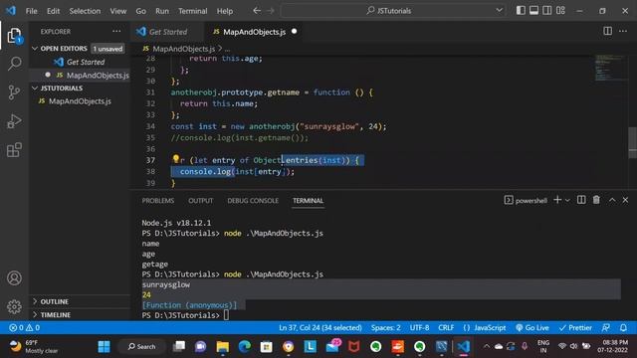Switch to the Problems panel tab
The width and height of the screenshot is (637, 358).
tap(157, 201)
